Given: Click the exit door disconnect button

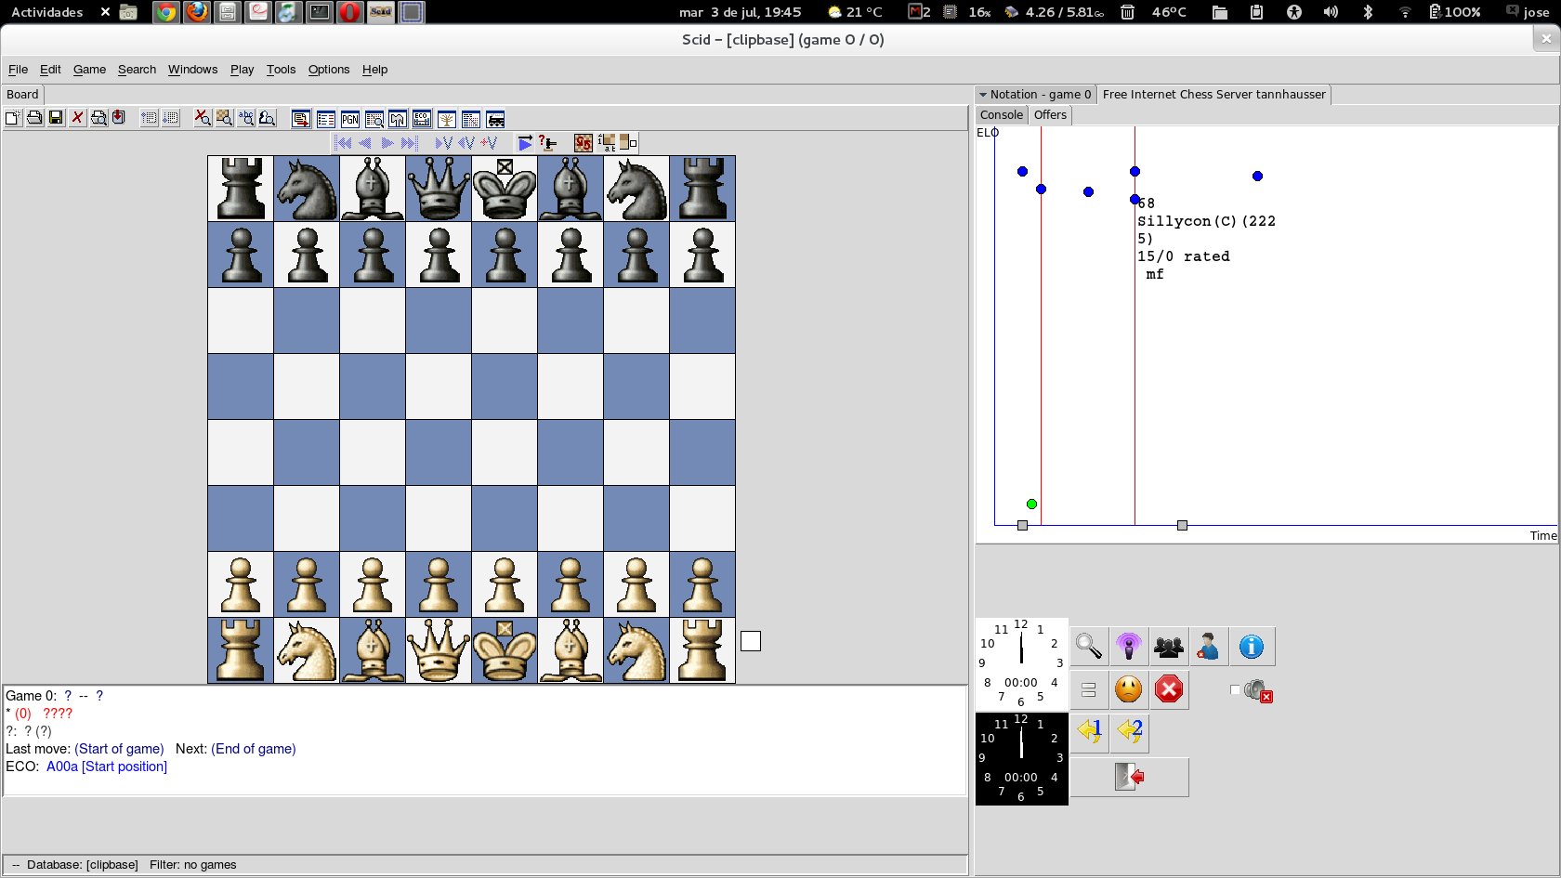Looking at the screenshot, I should click(x=1129, y=777).
